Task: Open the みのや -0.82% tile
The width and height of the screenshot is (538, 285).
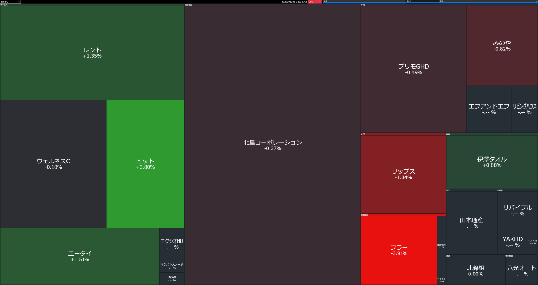Action: point(502,46)
